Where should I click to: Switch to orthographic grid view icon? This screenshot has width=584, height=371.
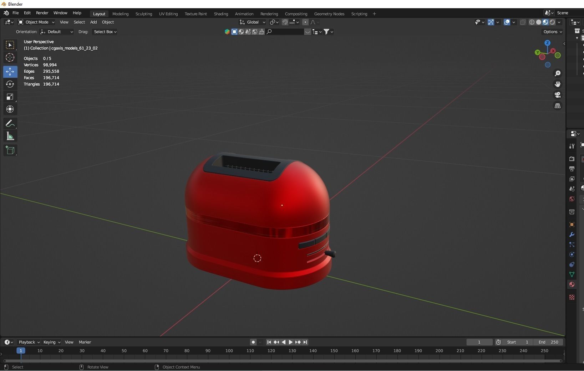(557, 106)
